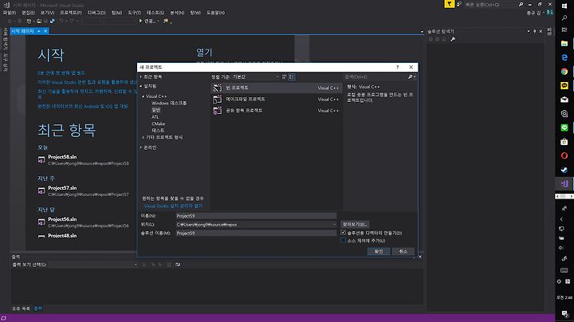
Task: Click the 찾아보기 browse button
Action: click(354, 224)
